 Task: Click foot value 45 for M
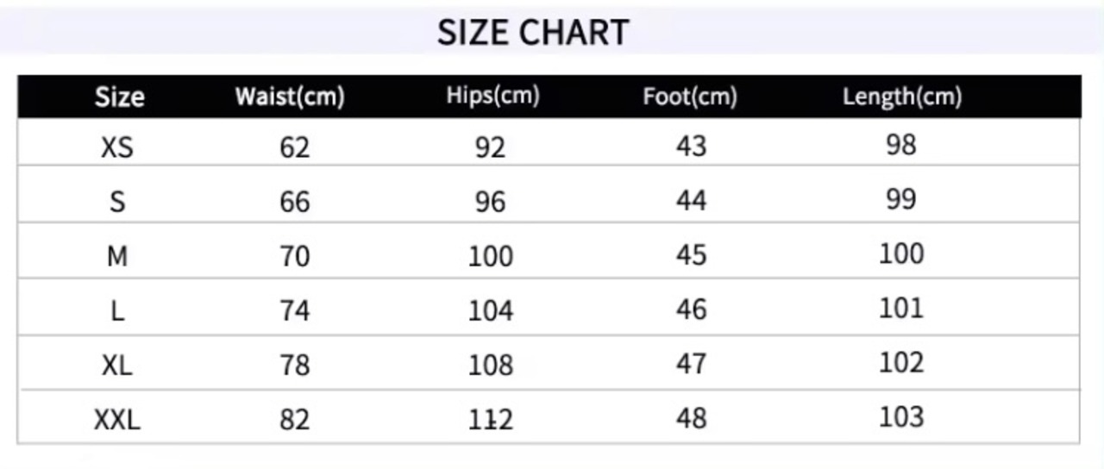pos(691,255)
